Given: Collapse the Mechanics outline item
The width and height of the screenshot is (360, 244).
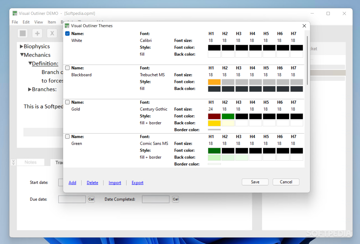Looking at the screenshot, I should coord(22,55).
